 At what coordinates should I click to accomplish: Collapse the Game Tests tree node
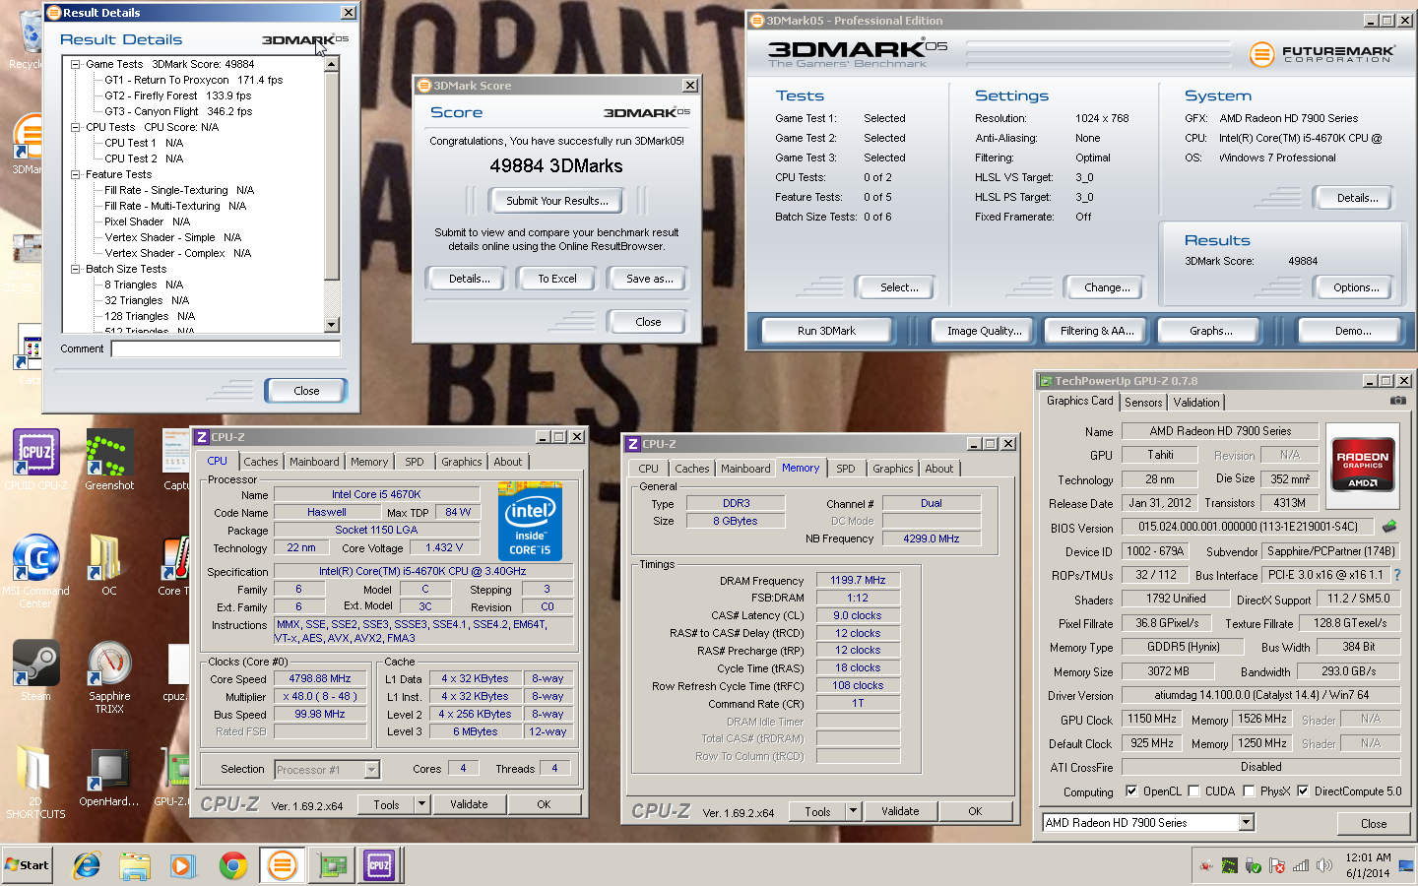tap(76, 64)
